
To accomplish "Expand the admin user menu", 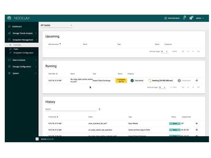I will tap(200, 18).
